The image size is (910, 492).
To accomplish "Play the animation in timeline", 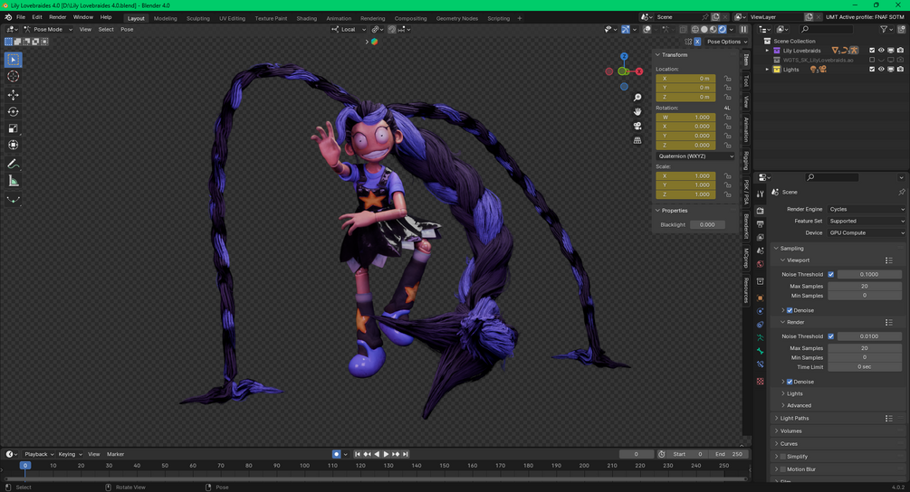I will point(386,454).
